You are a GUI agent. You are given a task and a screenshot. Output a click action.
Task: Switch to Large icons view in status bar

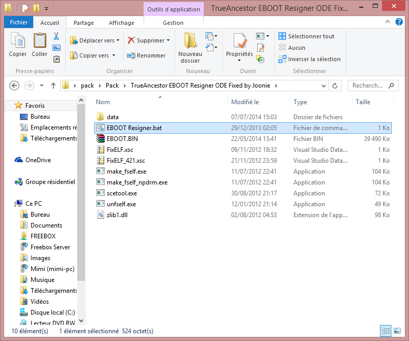(397, 331)
